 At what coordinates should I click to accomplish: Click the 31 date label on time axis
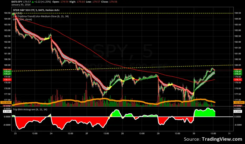229,134
